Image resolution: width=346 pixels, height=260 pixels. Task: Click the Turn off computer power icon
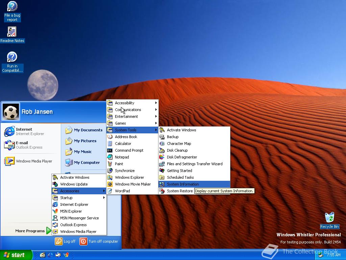point(83,241)
